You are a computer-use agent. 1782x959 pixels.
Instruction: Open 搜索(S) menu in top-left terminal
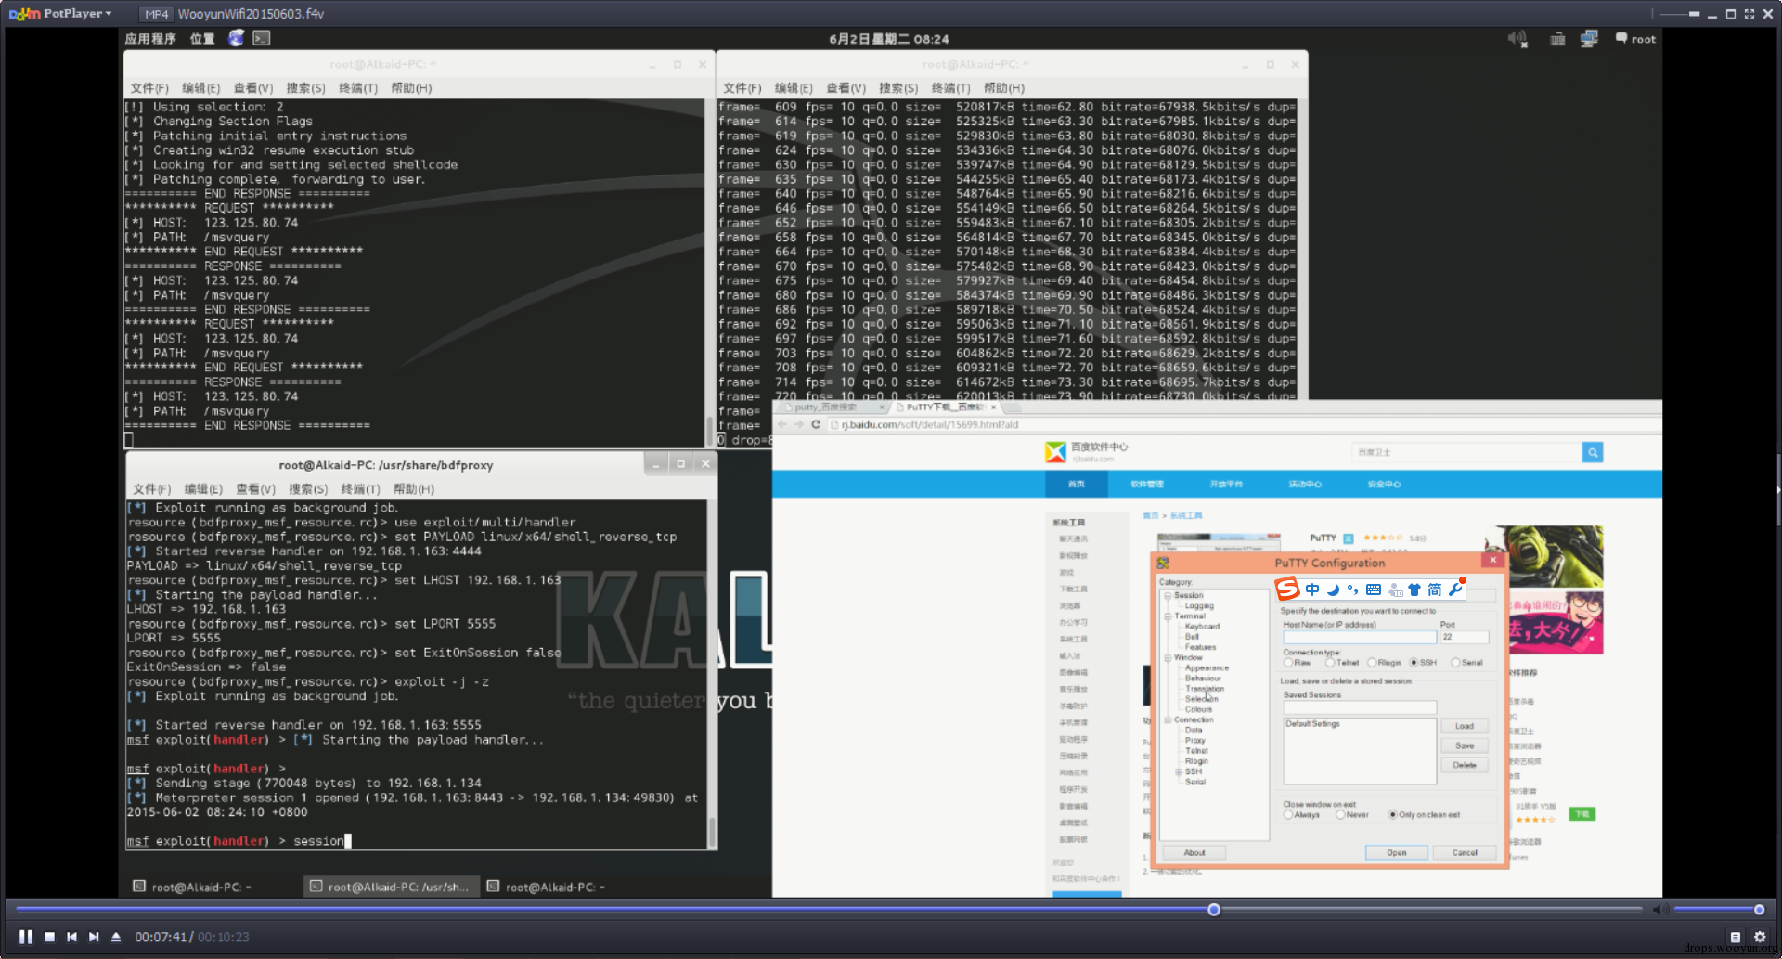(305, 88)
